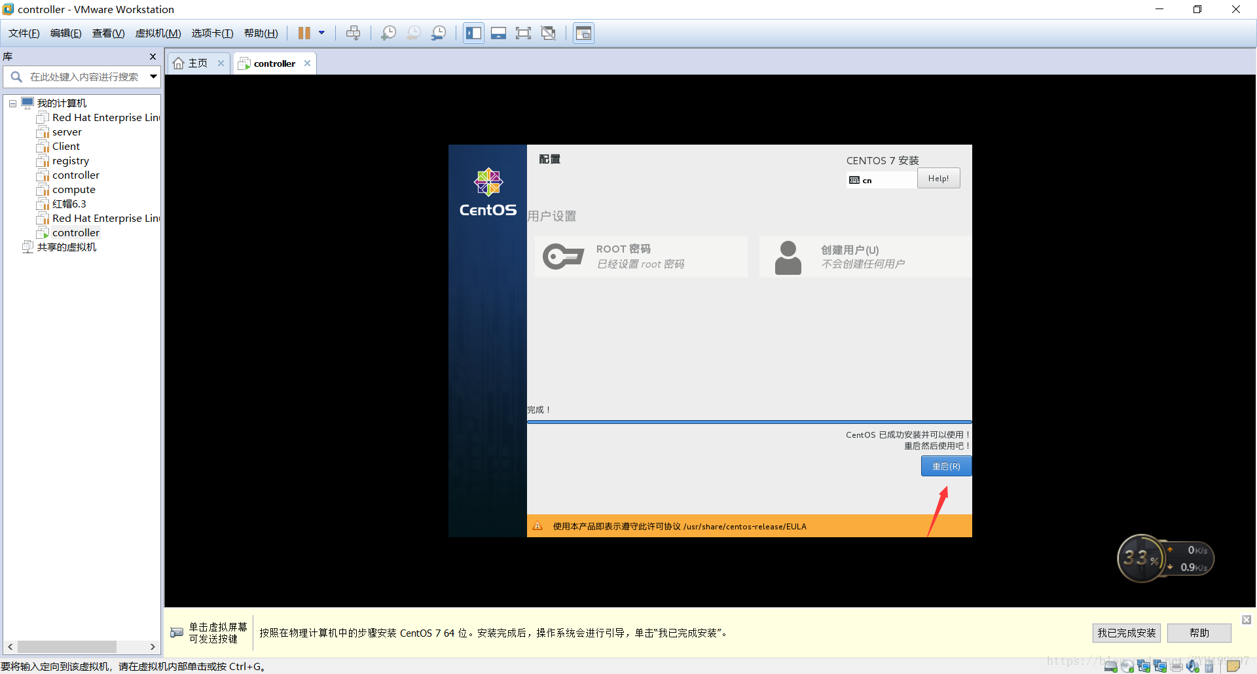Select the running controller VM at the bottom of the list
This screenshot has width=1257, height=674.
tap(68, 233)
